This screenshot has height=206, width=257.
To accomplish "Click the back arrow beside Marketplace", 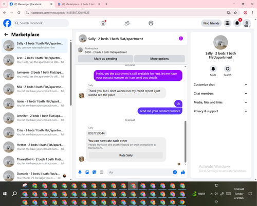I will [x=6, y=35].
